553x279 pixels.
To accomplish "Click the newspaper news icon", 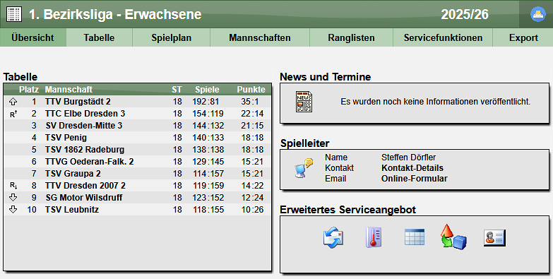I will pyautogui.click(x=304, y=102).
